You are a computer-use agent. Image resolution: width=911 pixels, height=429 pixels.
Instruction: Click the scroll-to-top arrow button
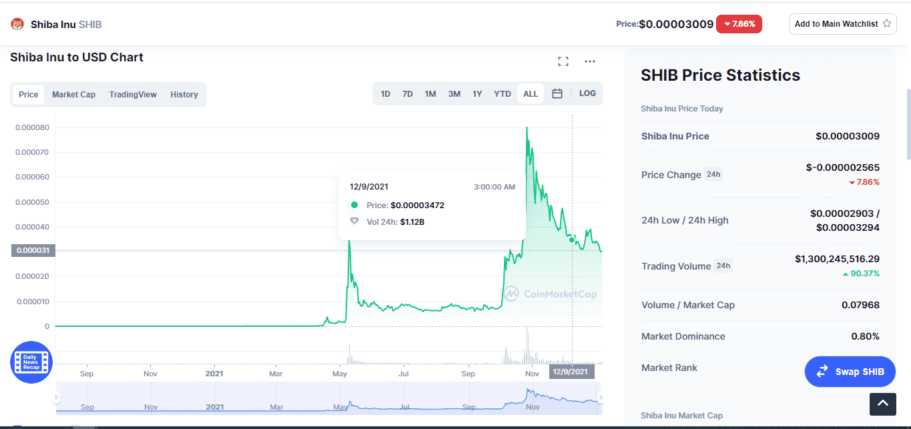pyautogui.click(x=882, y=404)
